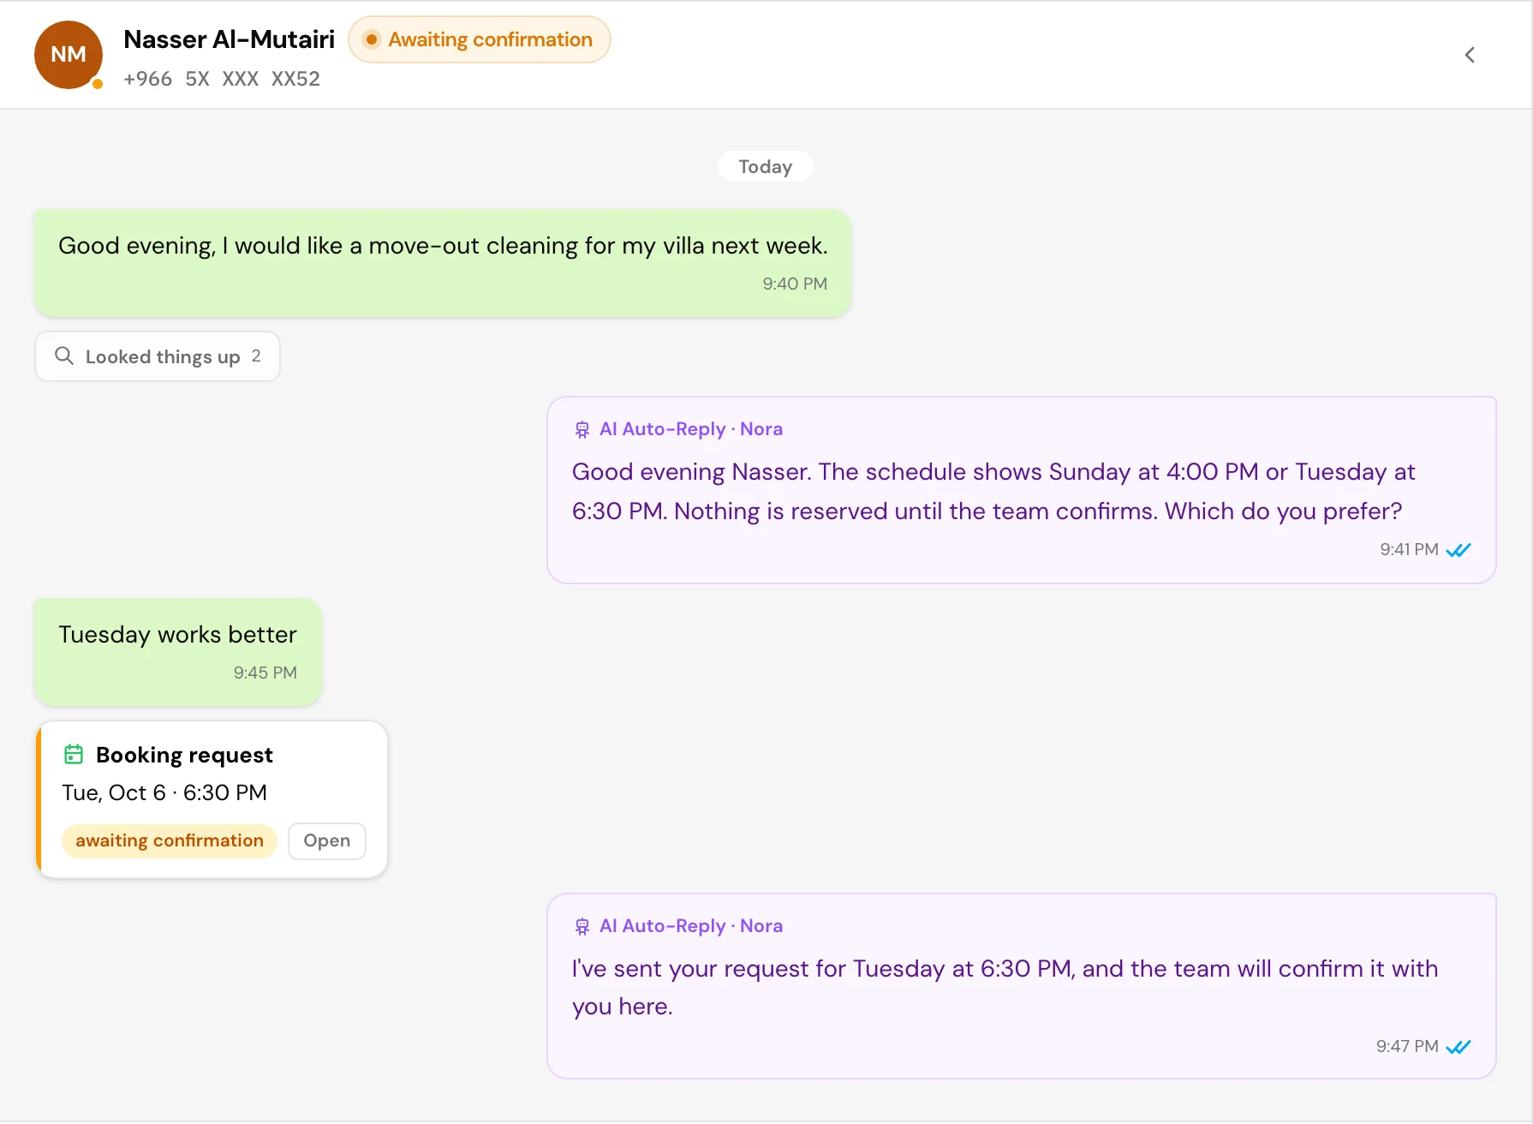Open the NM contact avatar
The image size is (1533, 1124).
click(x=69, y=55)
